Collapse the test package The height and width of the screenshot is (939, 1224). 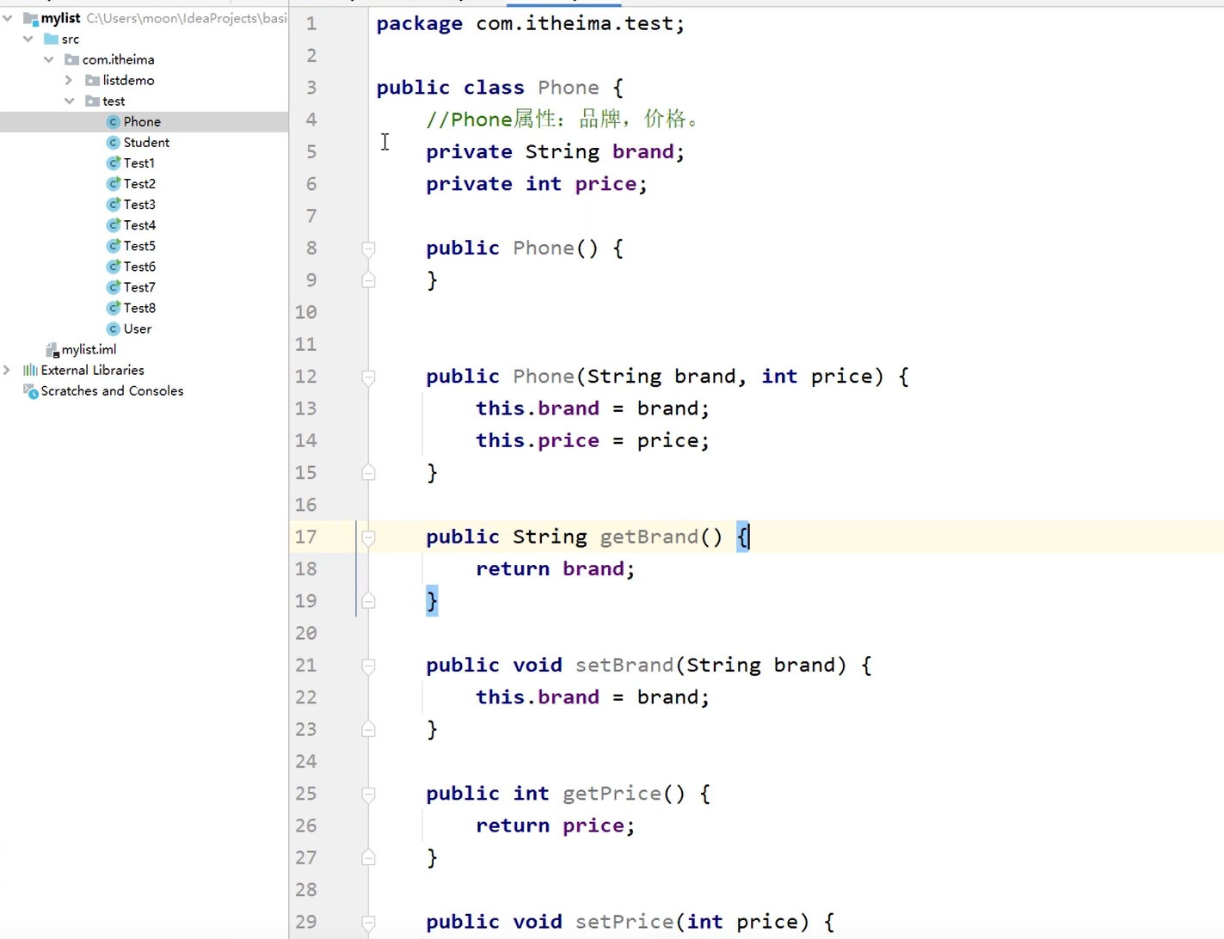coord(69,101)
